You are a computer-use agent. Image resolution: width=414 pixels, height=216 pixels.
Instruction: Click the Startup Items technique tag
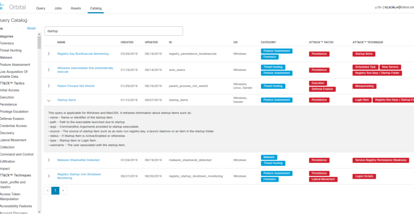[x=364, y=54]
